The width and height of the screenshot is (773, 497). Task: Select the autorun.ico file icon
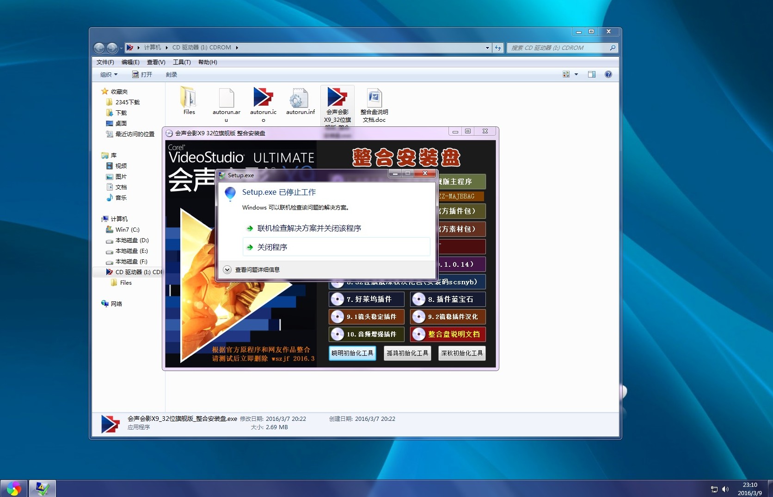(263, 97)
